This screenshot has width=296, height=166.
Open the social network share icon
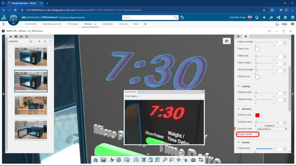(278, 18)
